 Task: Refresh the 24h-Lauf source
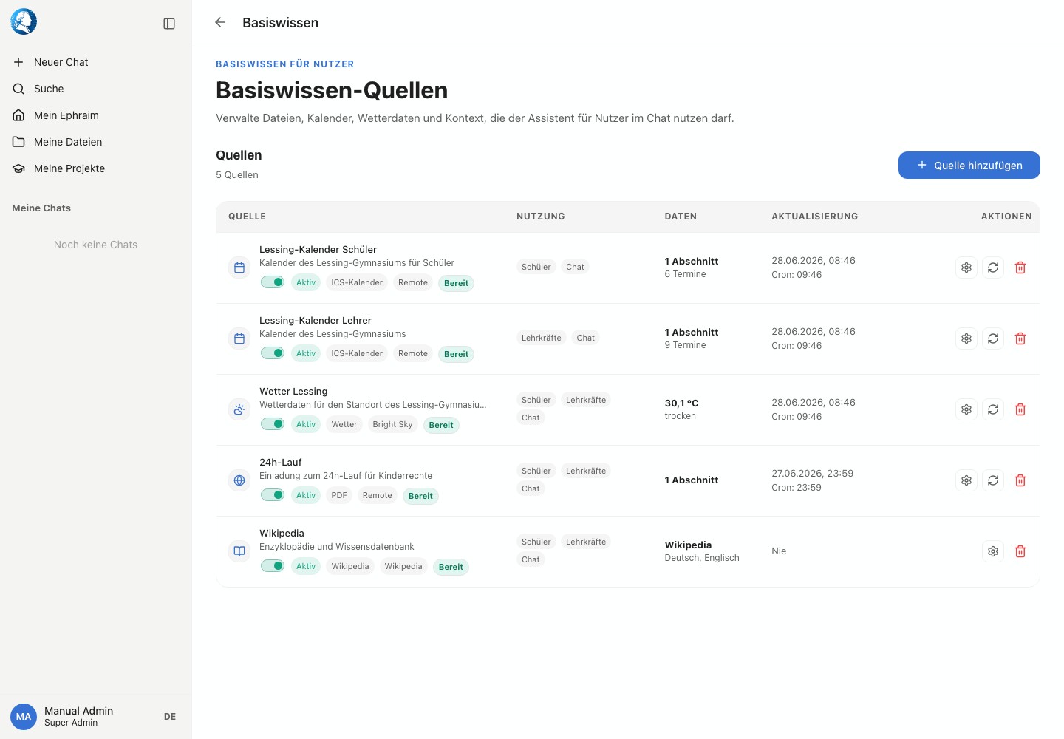tap(993, 480)
